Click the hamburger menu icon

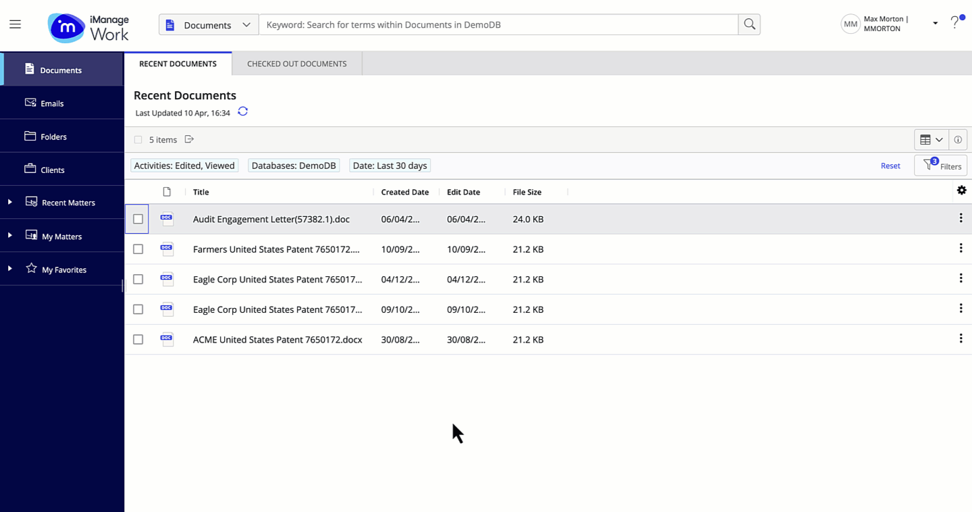click(15, 24)
